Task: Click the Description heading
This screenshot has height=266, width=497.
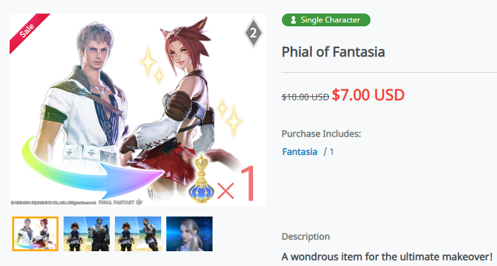Action: pos(306,236)
